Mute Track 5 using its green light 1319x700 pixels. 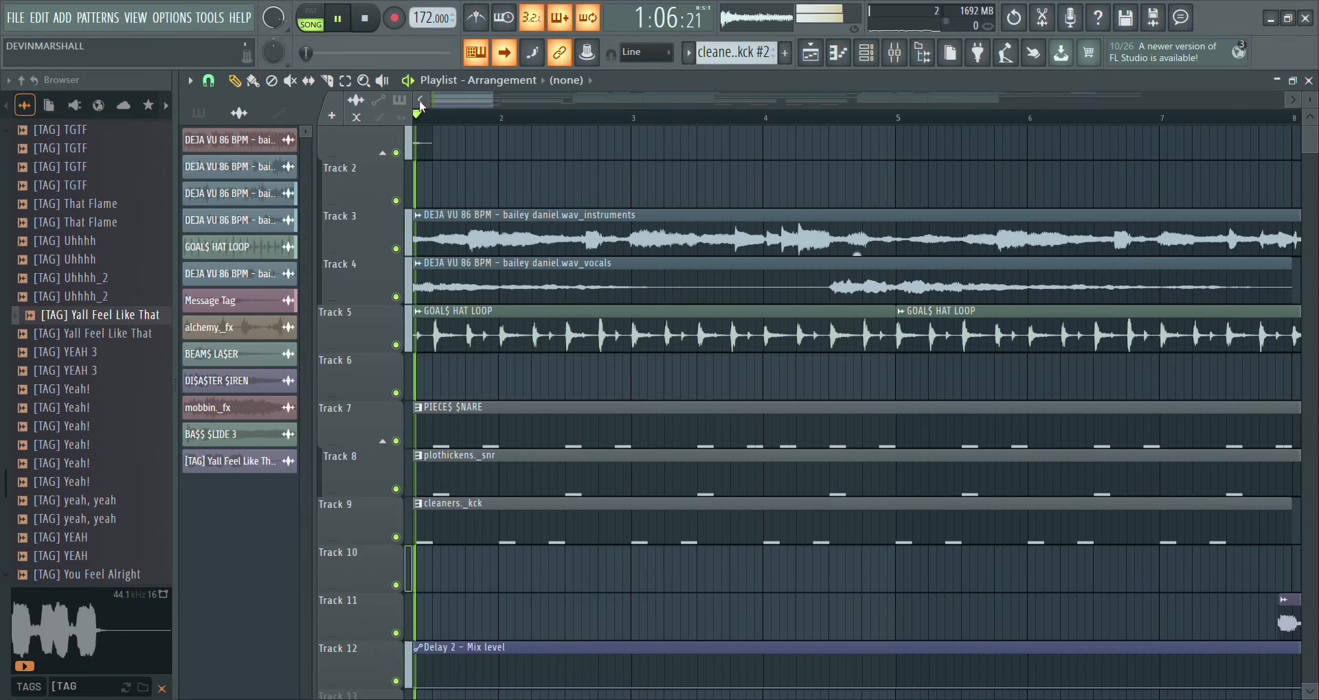(396, 345)
